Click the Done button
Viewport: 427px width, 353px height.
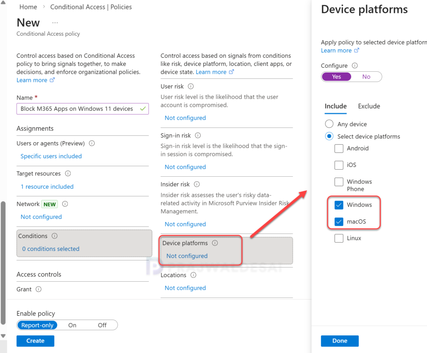339,341
